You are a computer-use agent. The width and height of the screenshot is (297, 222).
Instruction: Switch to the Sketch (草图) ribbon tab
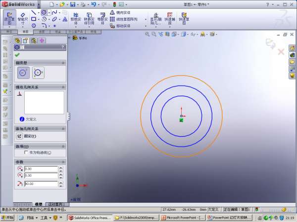(25, 32)
